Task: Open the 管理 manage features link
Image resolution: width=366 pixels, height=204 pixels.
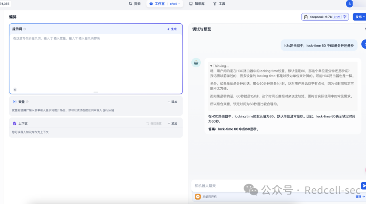Action: 360,197
